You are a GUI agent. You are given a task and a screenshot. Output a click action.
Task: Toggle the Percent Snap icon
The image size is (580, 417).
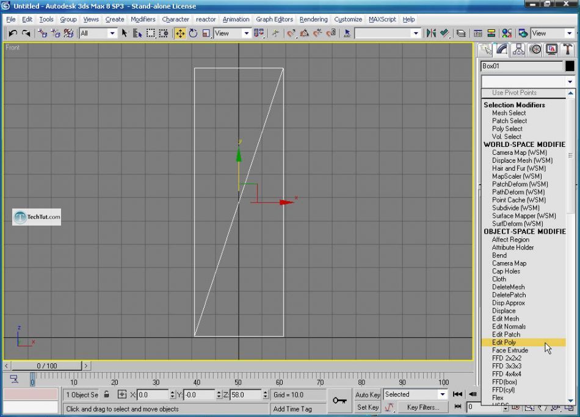[317, 34]
